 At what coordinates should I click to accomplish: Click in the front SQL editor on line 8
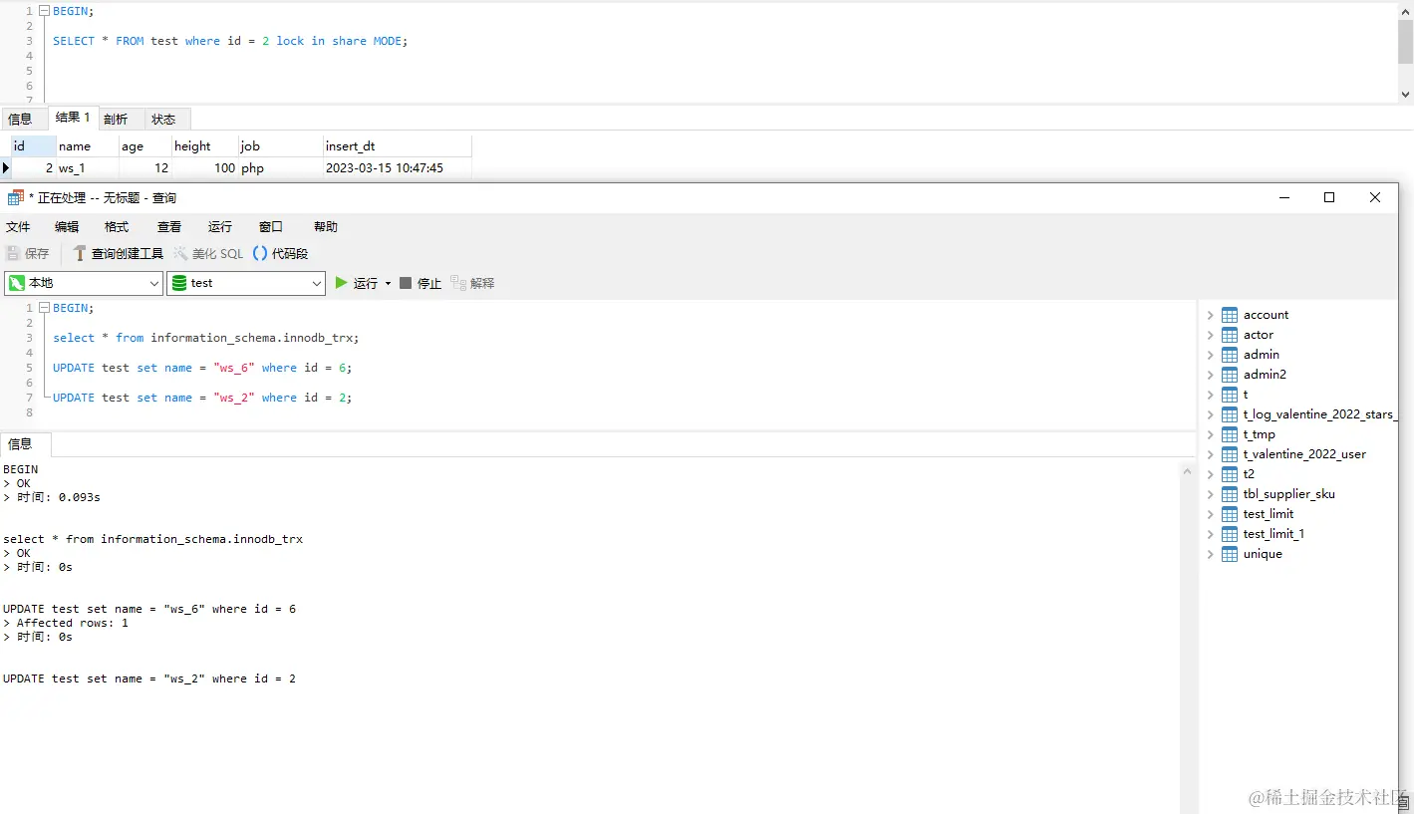[618, 412]
